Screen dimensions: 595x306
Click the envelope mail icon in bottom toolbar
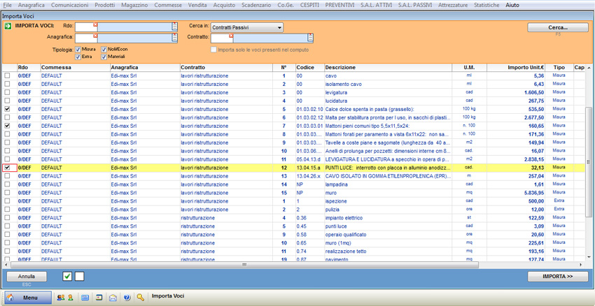click(113, 298)
